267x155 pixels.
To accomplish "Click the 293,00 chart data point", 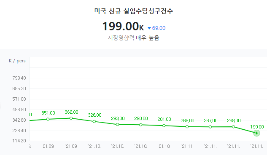I will tap(118, 125).
